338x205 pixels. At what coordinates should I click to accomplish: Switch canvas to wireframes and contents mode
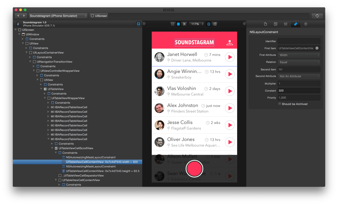[x=184, y=24]
